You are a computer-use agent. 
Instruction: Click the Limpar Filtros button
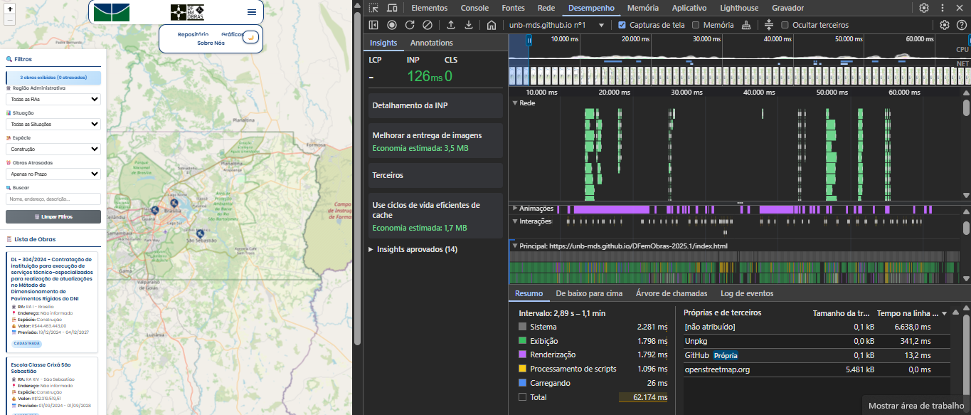click(x=53, y=216)
